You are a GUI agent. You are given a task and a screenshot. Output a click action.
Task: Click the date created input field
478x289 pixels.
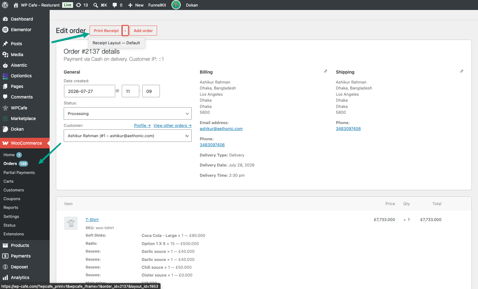pos(90,91)
